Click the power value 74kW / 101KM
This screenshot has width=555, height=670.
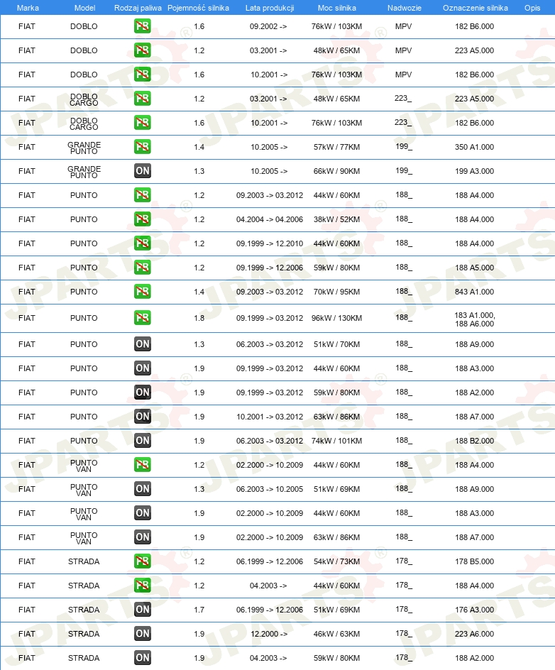[336, 441]
